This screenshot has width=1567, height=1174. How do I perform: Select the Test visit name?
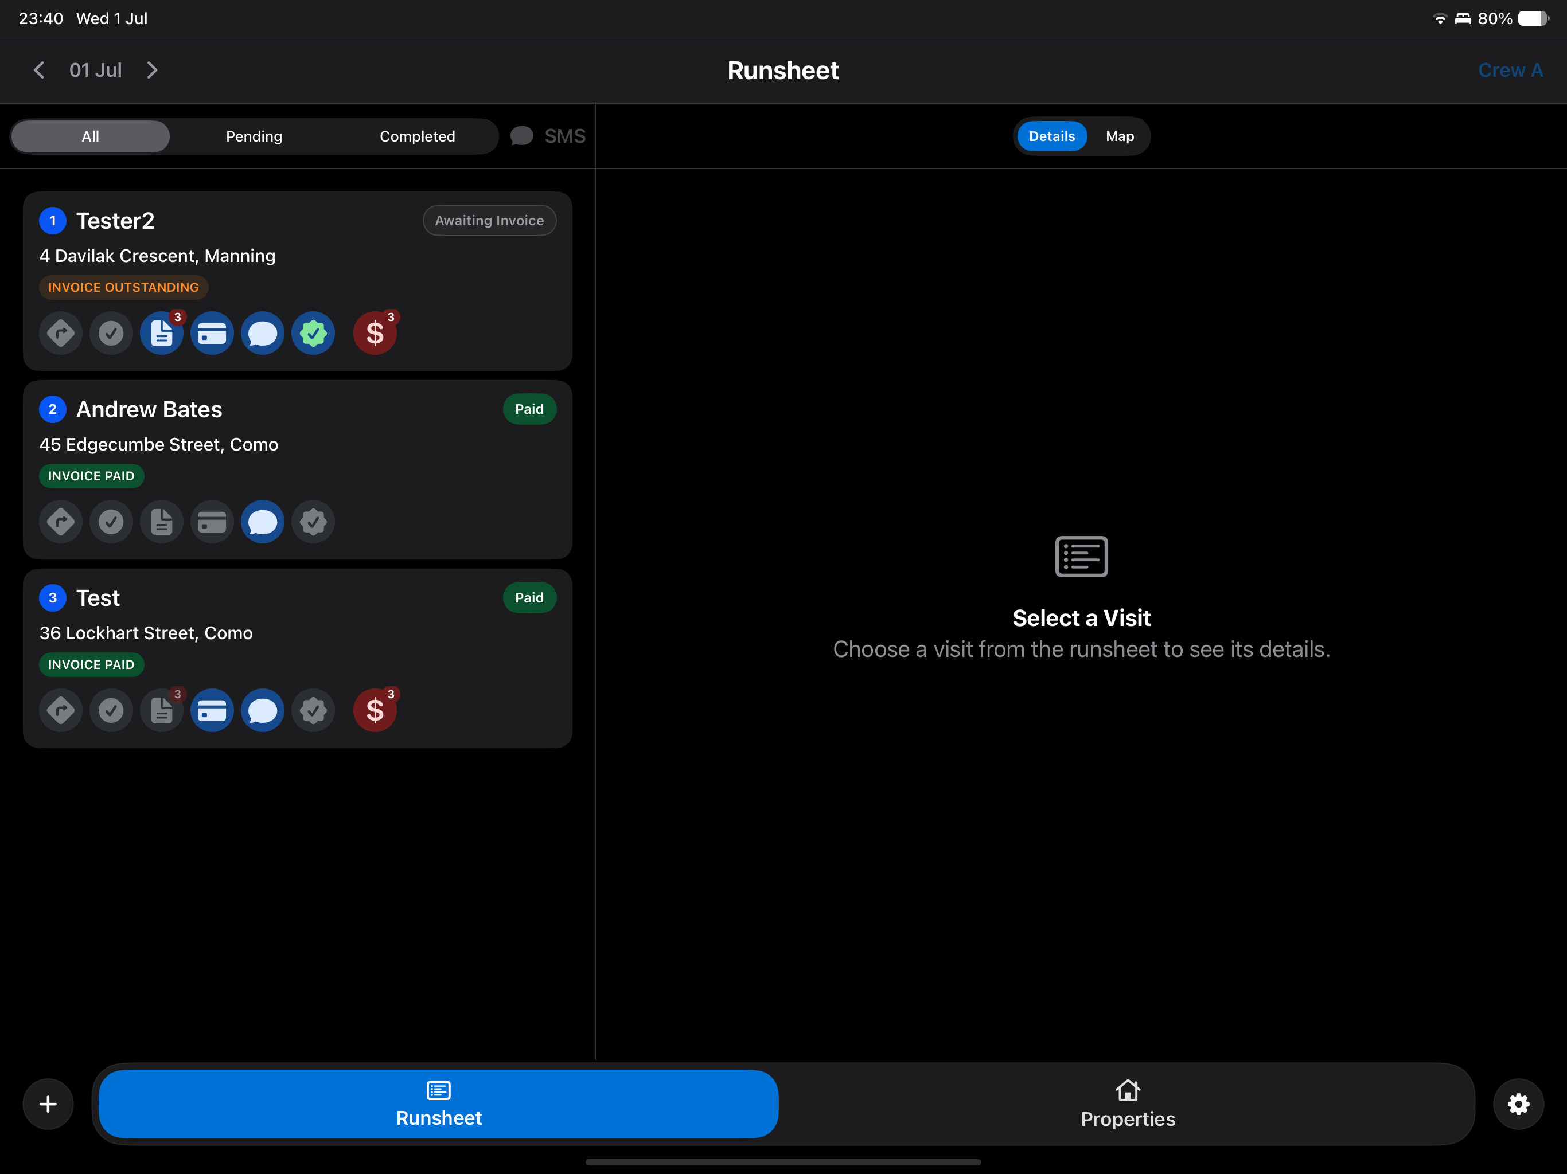(99, 598)
